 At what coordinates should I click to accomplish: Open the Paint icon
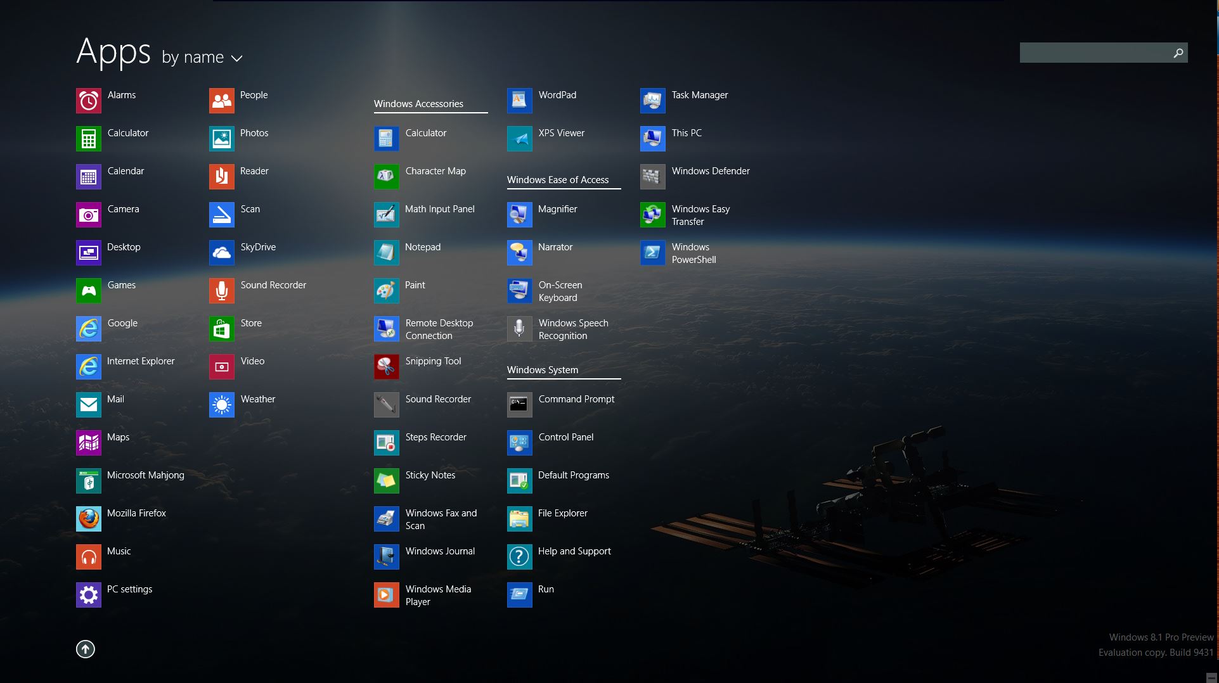(387, 291)
